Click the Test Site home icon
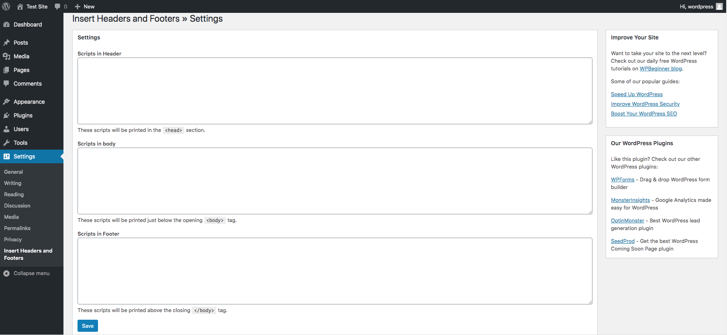This screenshot has height=335, width=727. 20,6
